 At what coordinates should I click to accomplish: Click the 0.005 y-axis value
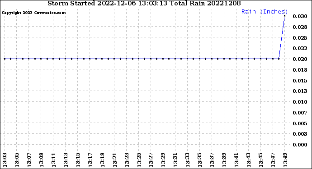tap(300, 123)
